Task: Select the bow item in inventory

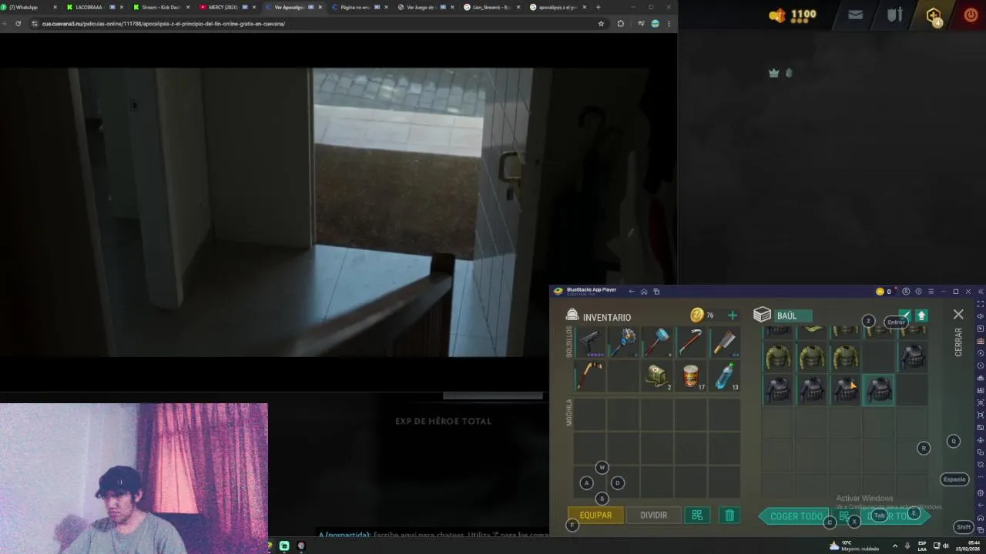Action: 589,376
